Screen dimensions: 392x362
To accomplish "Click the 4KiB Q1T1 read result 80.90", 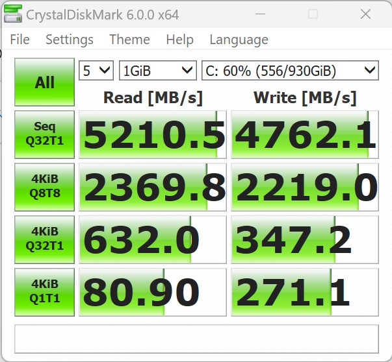I will (153, 292).
